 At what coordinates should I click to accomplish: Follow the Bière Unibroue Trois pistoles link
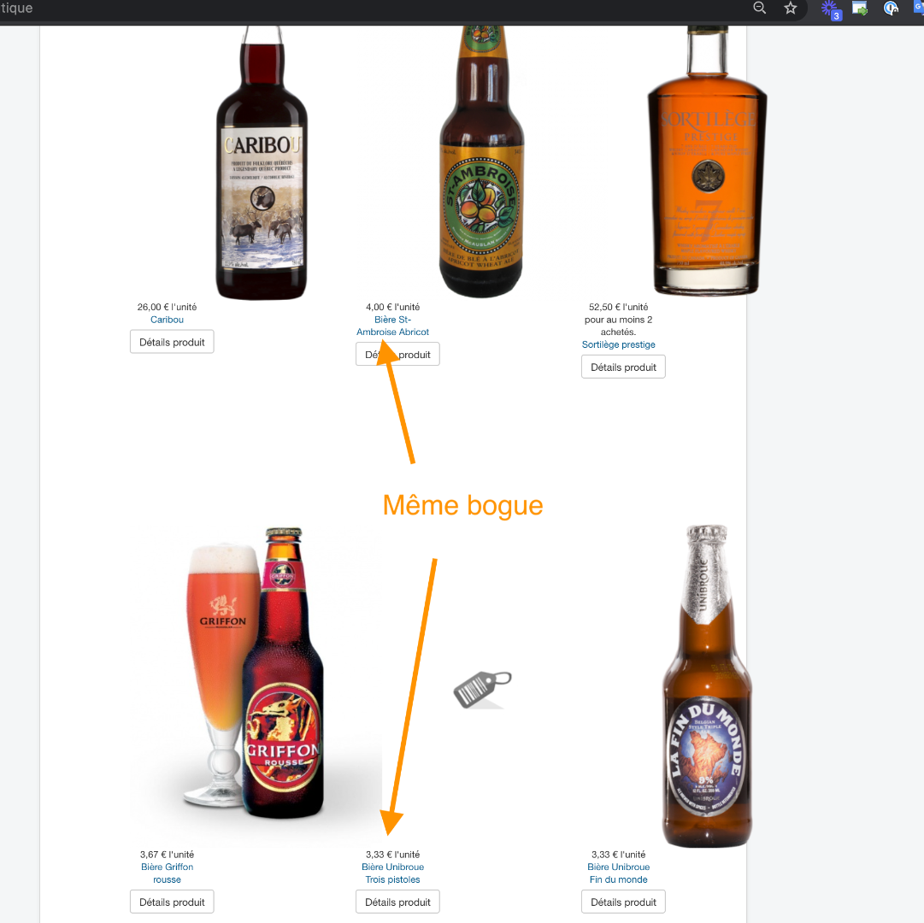tap(392, 873)
